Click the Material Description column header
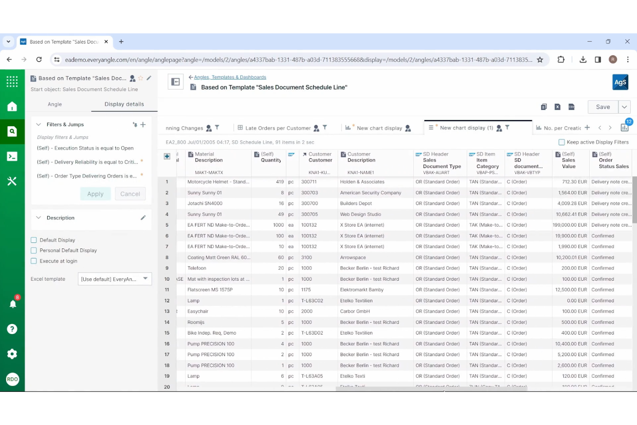 coord(218,163)
